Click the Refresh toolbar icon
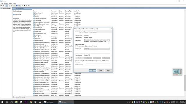This screenshot has height=104, width=186. (x=12, y=5)
